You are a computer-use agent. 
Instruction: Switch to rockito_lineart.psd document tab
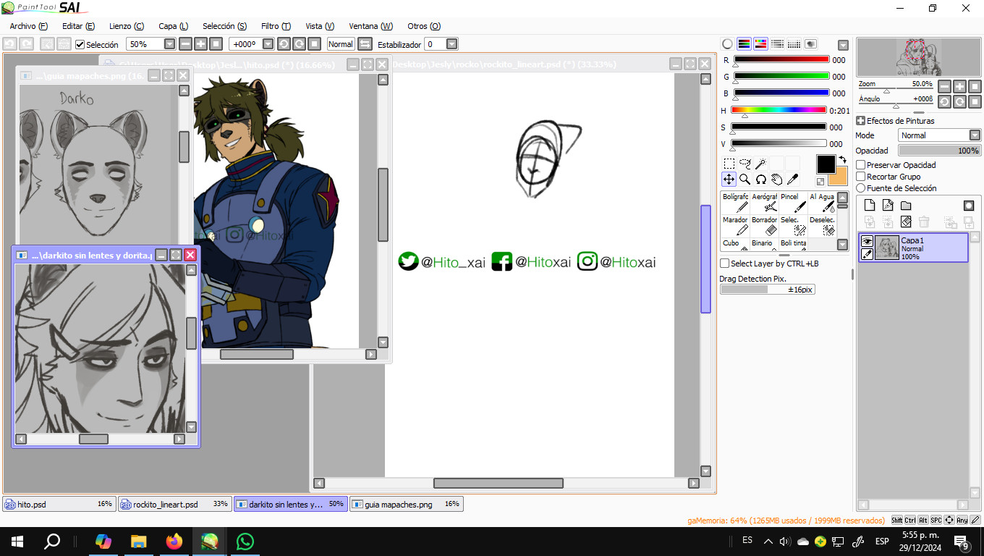pos(175,504)
